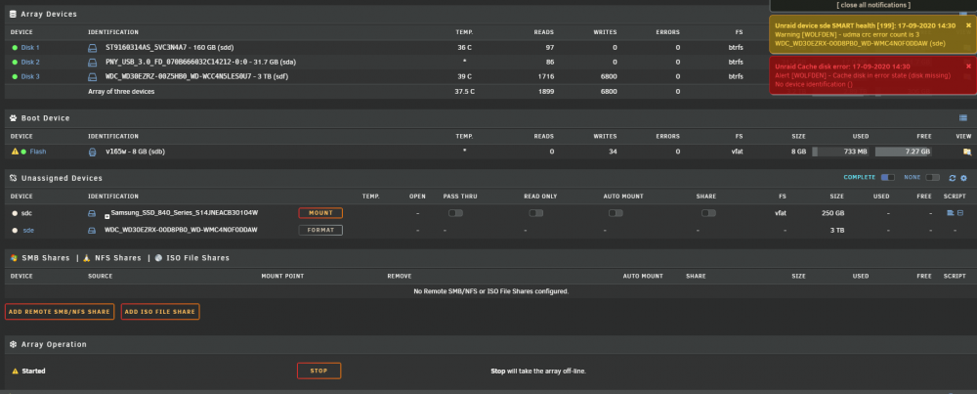
Task: Click the Samsung_SSD_840_Series name text
Action: pos(185,213)
